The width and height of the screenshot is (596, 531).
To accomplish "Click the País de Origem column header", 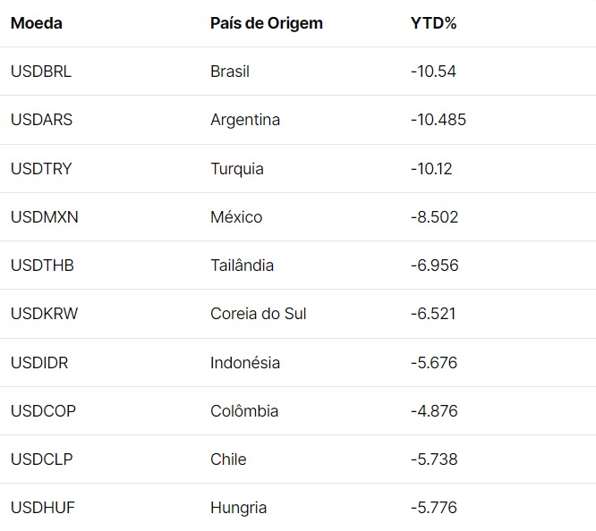I will [x=266, y=23].
